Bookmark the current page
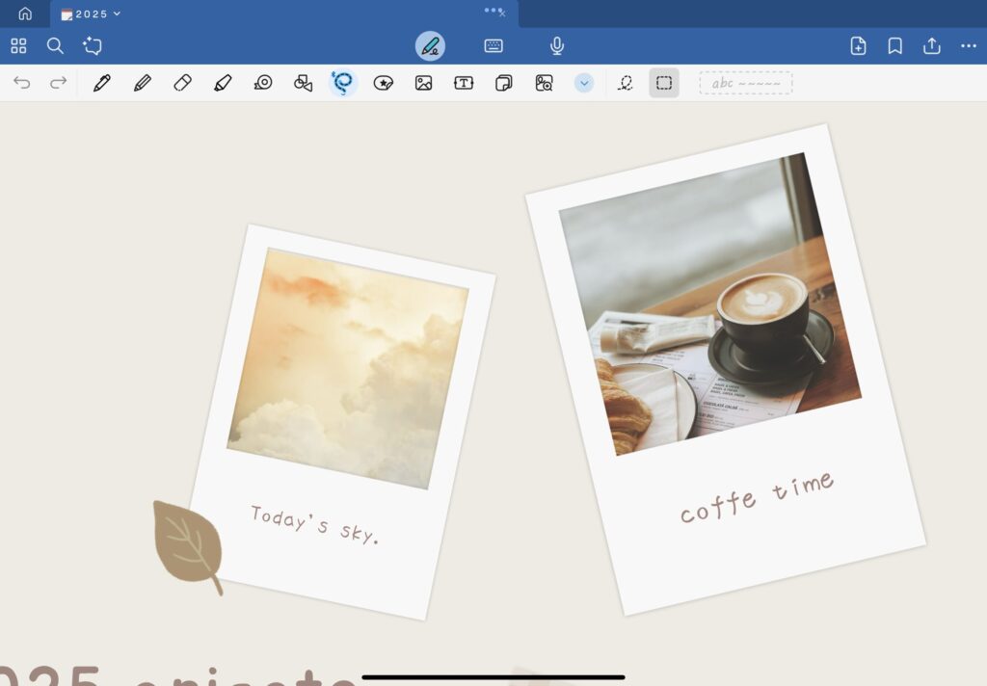 click(x=894, y=46)
